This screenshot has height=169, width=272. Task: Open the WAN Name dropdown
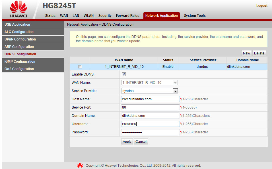pos(150,83)
